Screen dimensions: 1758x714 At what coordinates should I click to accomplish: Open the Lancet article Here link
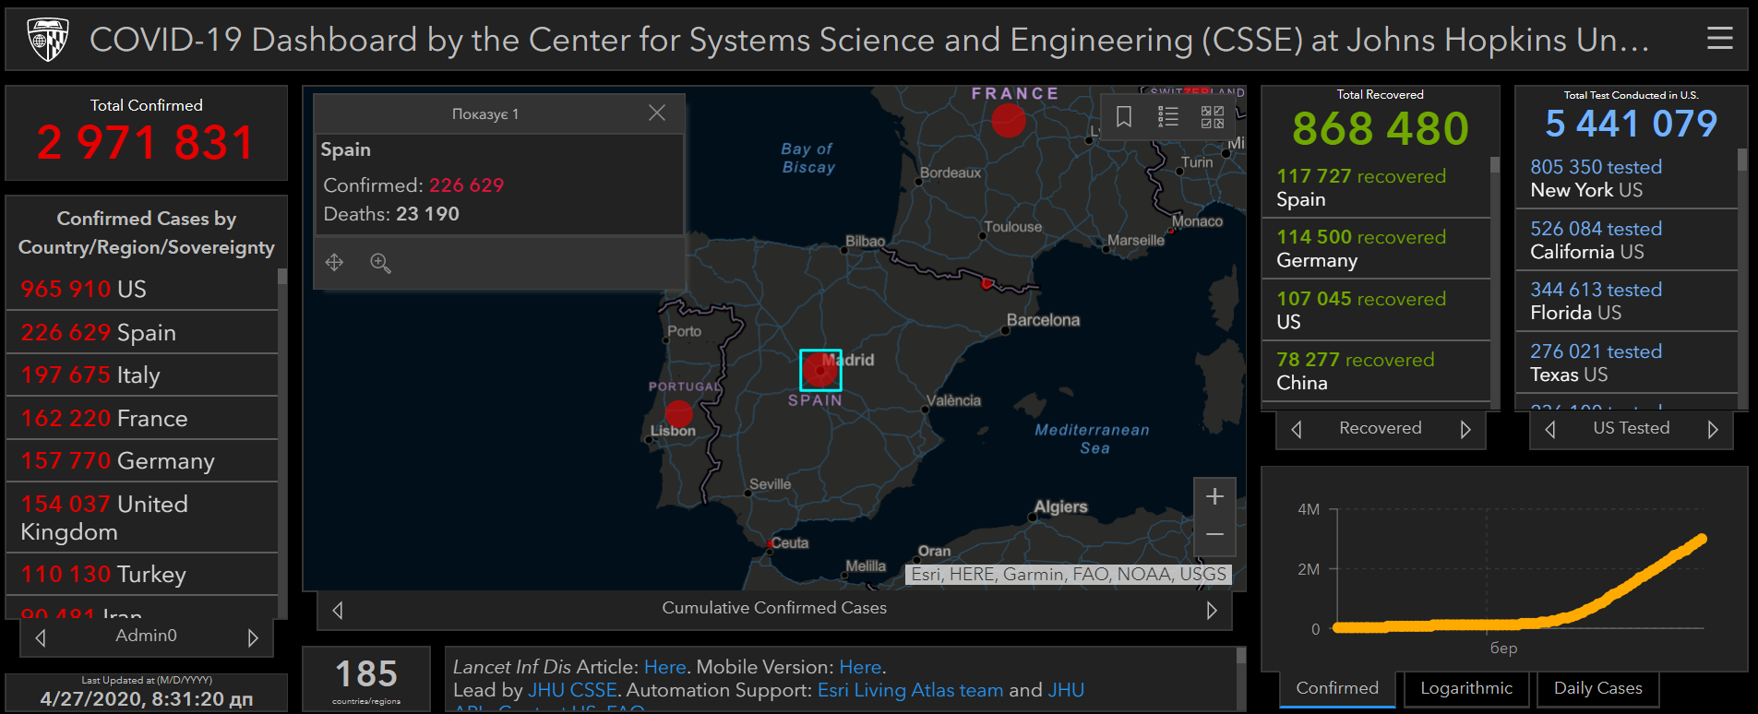664,667
